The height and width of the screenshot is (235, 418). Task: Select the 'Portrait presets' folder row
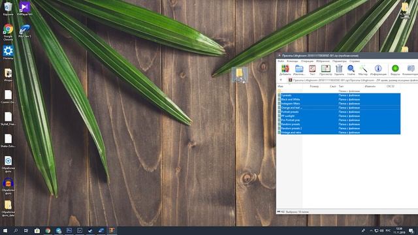pyautogui.click(x=339, y=112)
